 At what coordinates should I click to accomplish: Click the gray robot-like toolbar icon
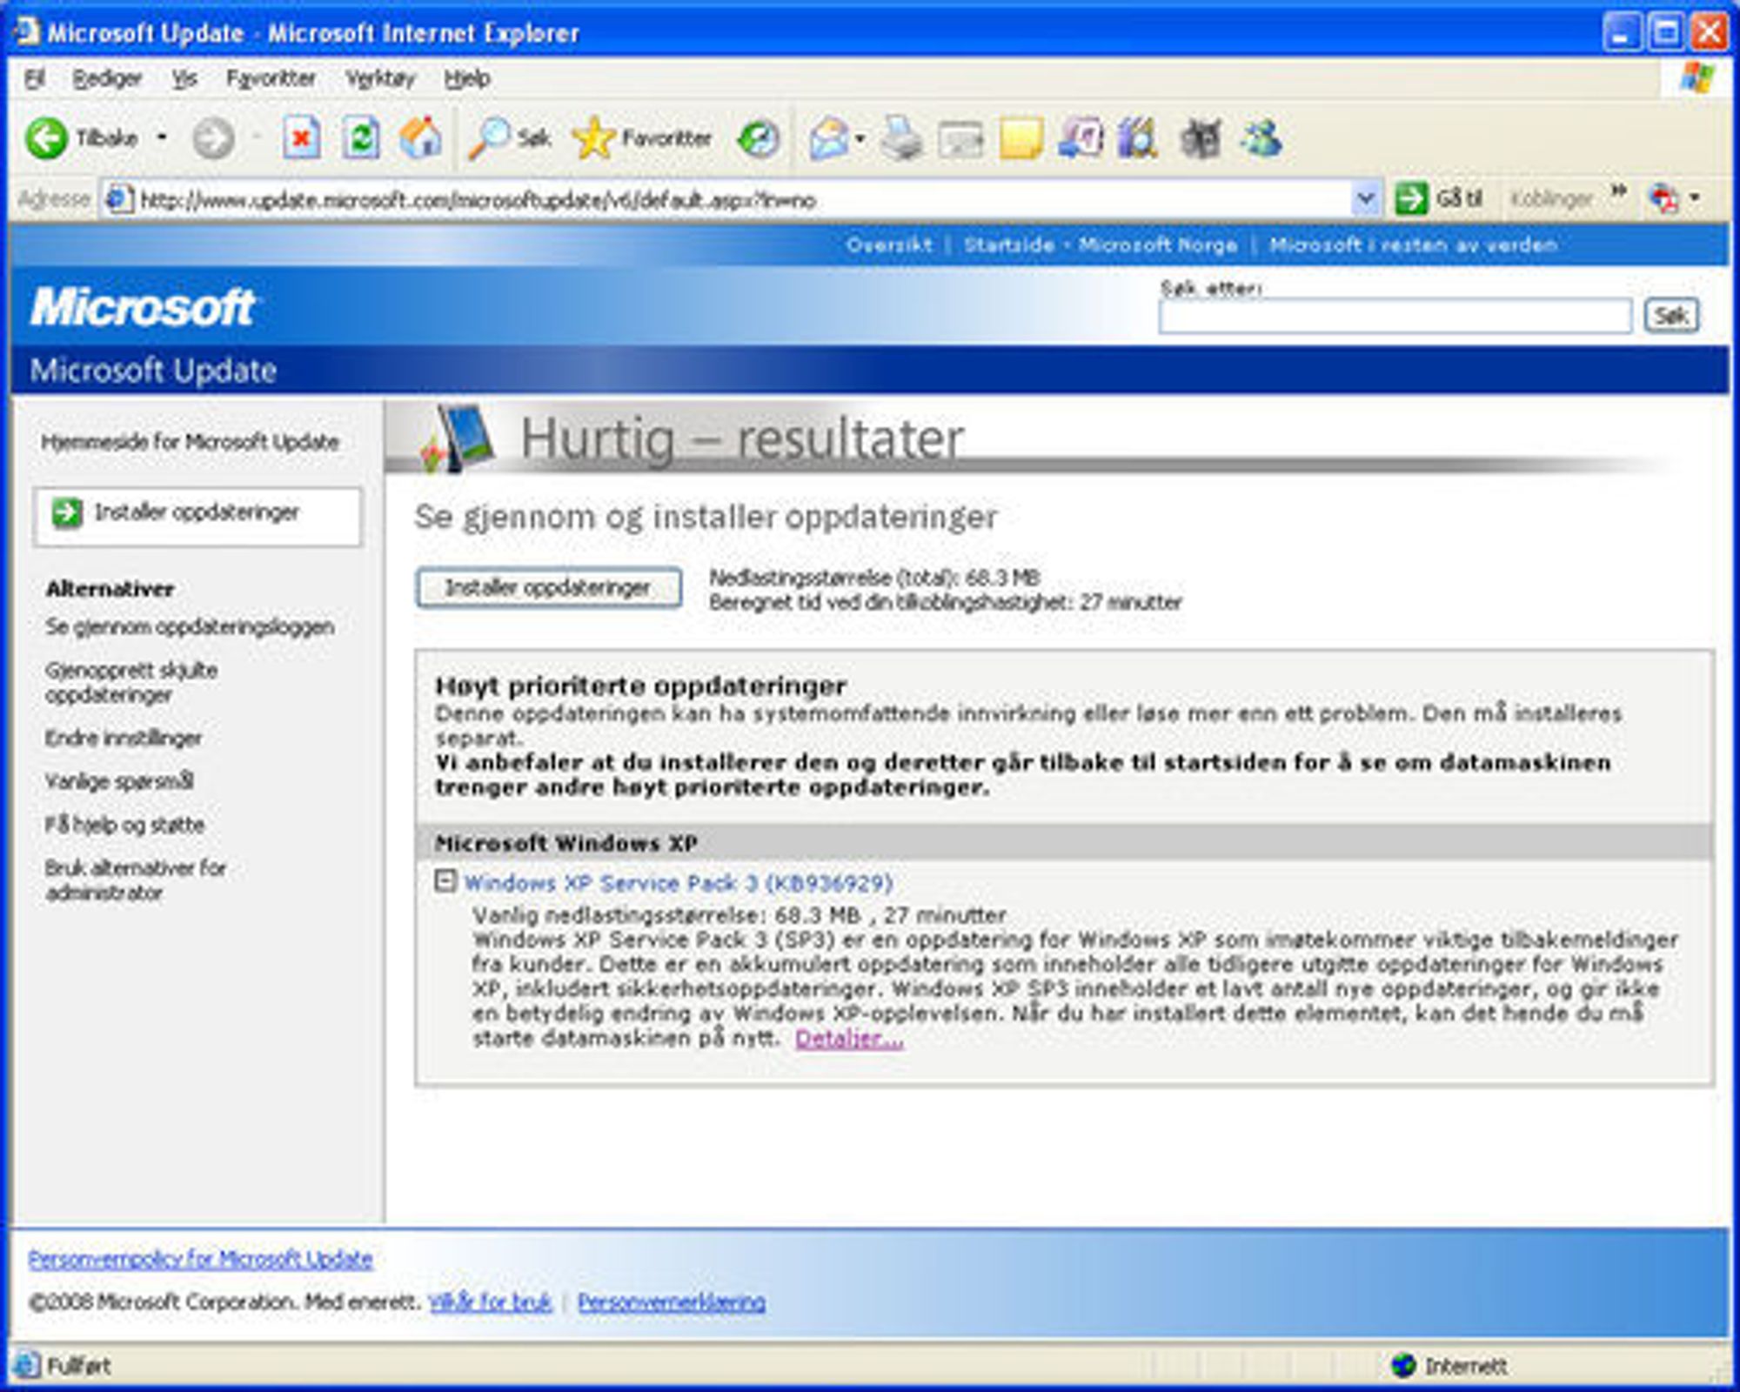1201,138
